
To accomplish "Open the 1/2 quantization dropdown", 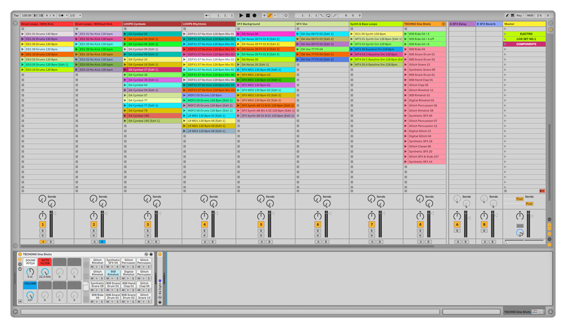I will point(75,15).
